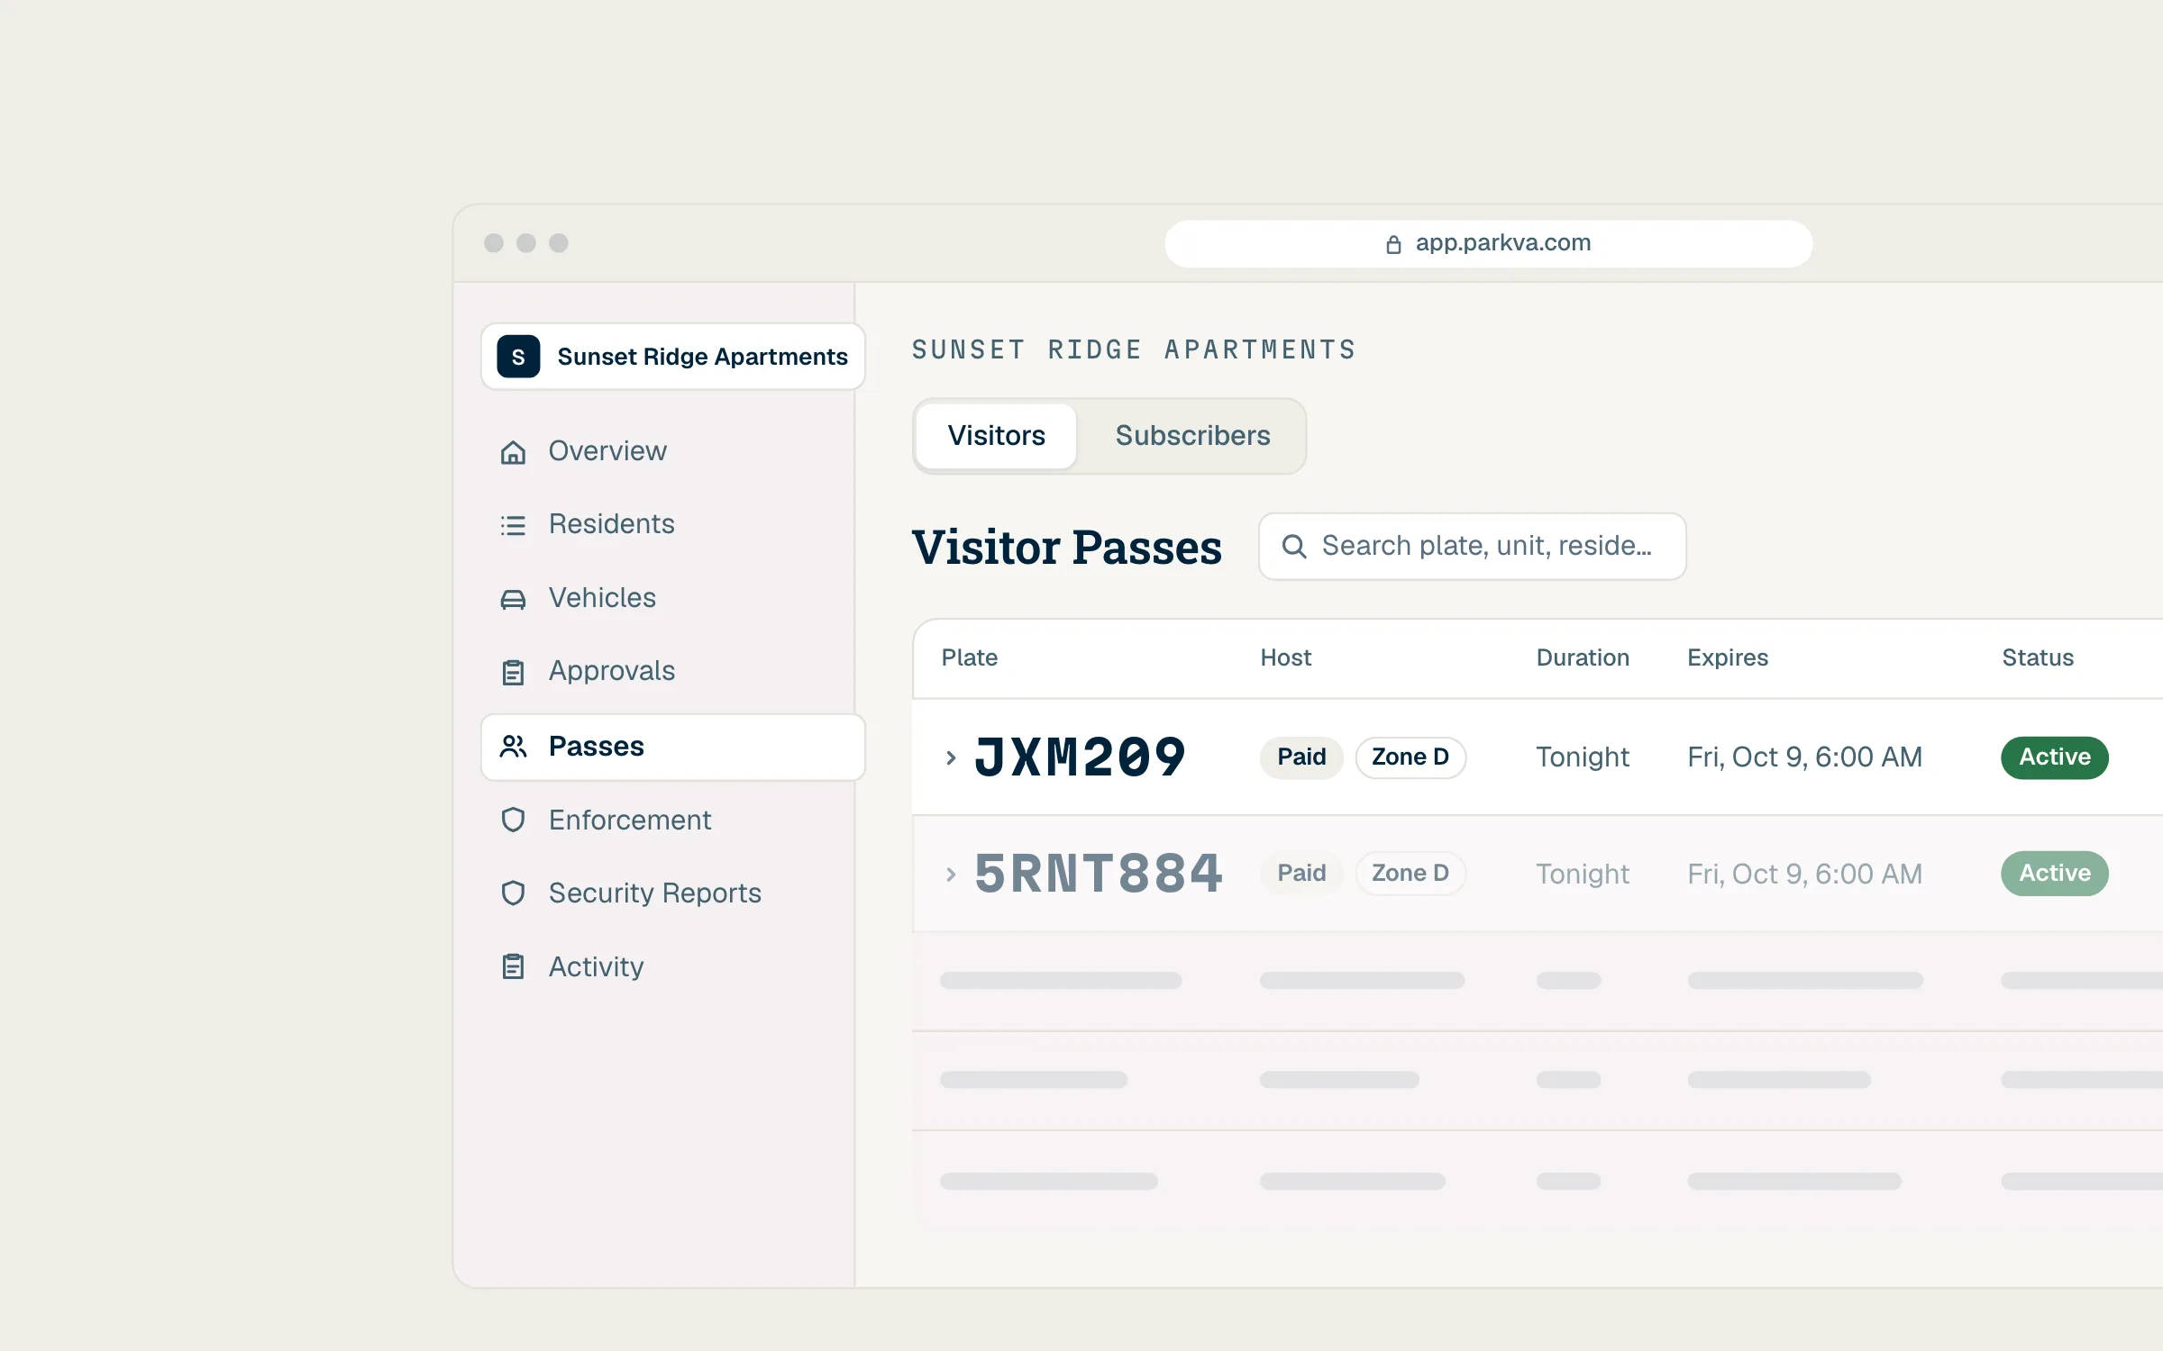Open Overview in the sidebar
The height and width of the screenshot is (1351, 2163).
coord(673,451)
